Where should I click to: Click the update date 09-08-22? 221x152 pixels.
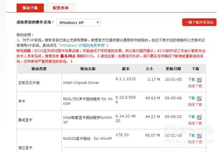[173, 117]
